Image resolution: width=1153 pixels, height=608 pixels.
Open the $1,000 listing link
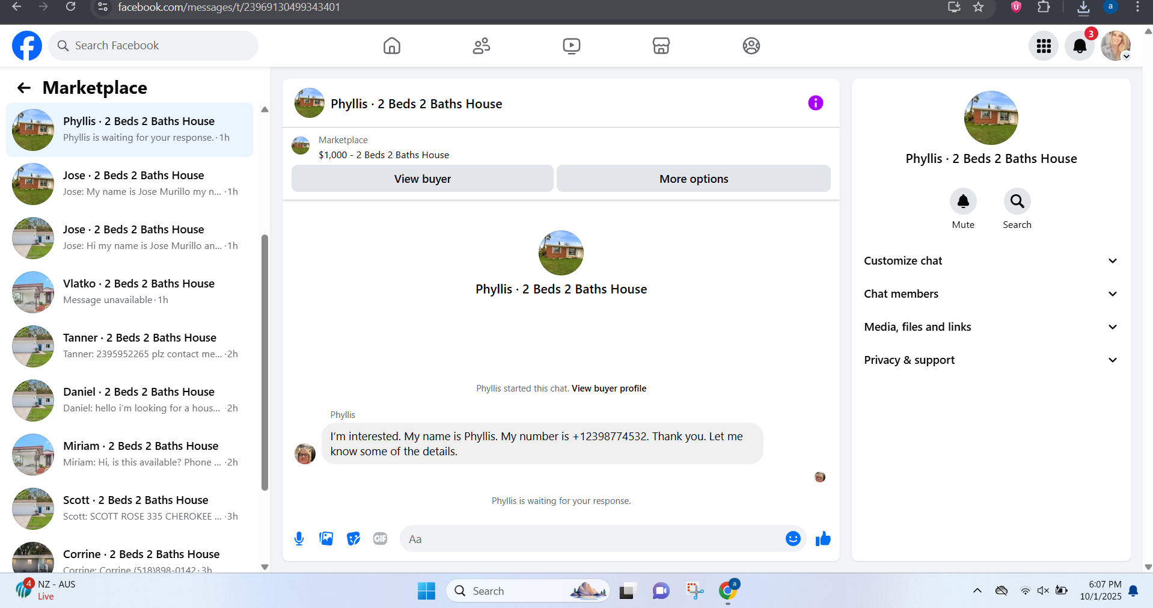point(384,155)
